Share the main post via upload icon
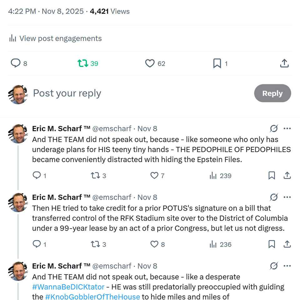The image size is (300, 300). pyautogui.click(x=284, y=63)
